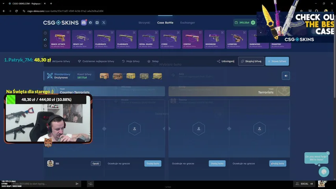336x189 pixels.
Task: Click the SPACE CAT drop card
Action: pyautogui.click(x=82, y=39)
